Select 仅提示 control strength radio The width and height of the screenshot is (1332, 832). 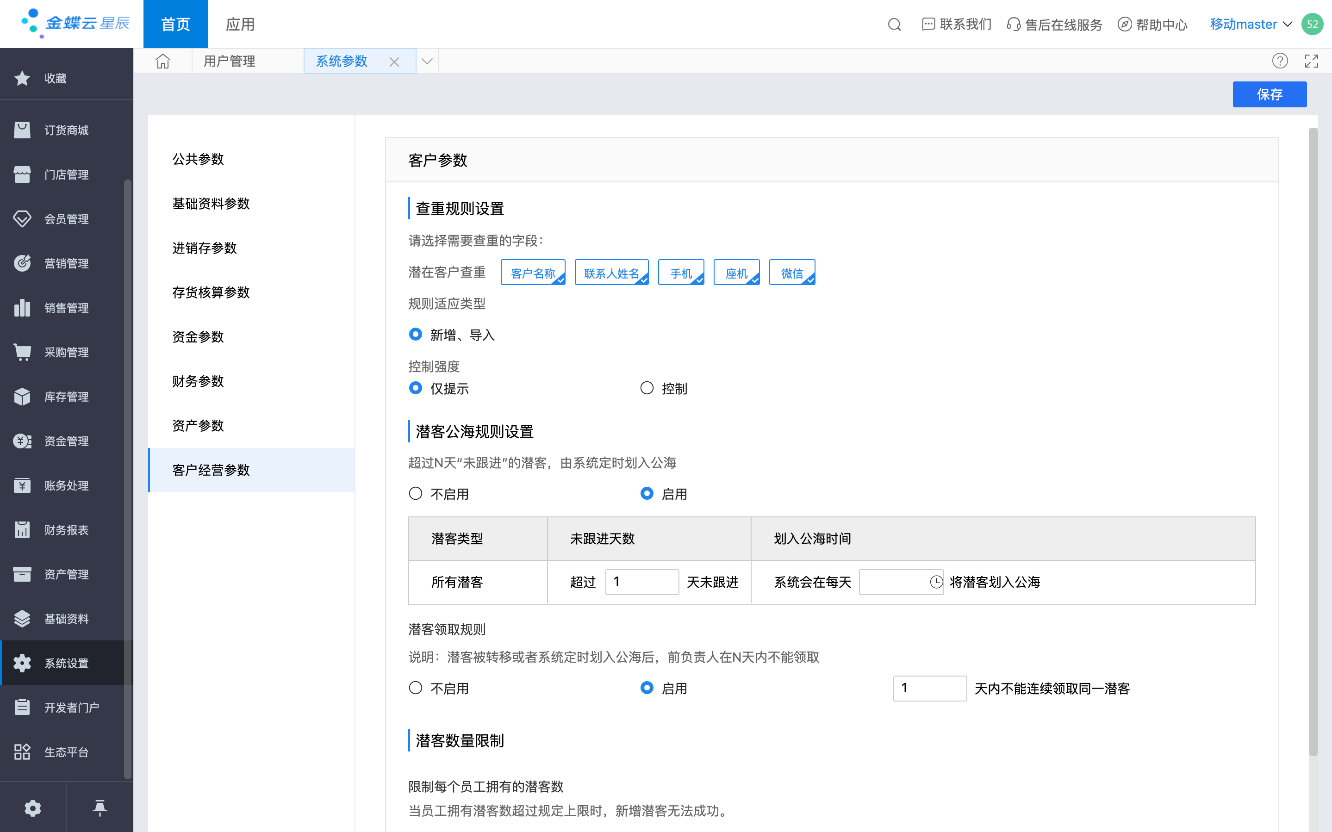[416, 388]
